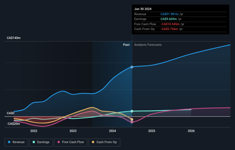Viewport: 235px width, 150px height.
Task: Click the Jun 30 2024 tooltip date
Action: click(143, 9)
